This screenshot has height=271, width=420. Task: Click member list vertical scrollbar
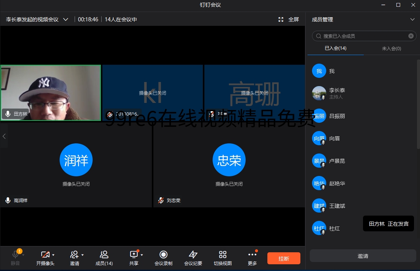418,104
